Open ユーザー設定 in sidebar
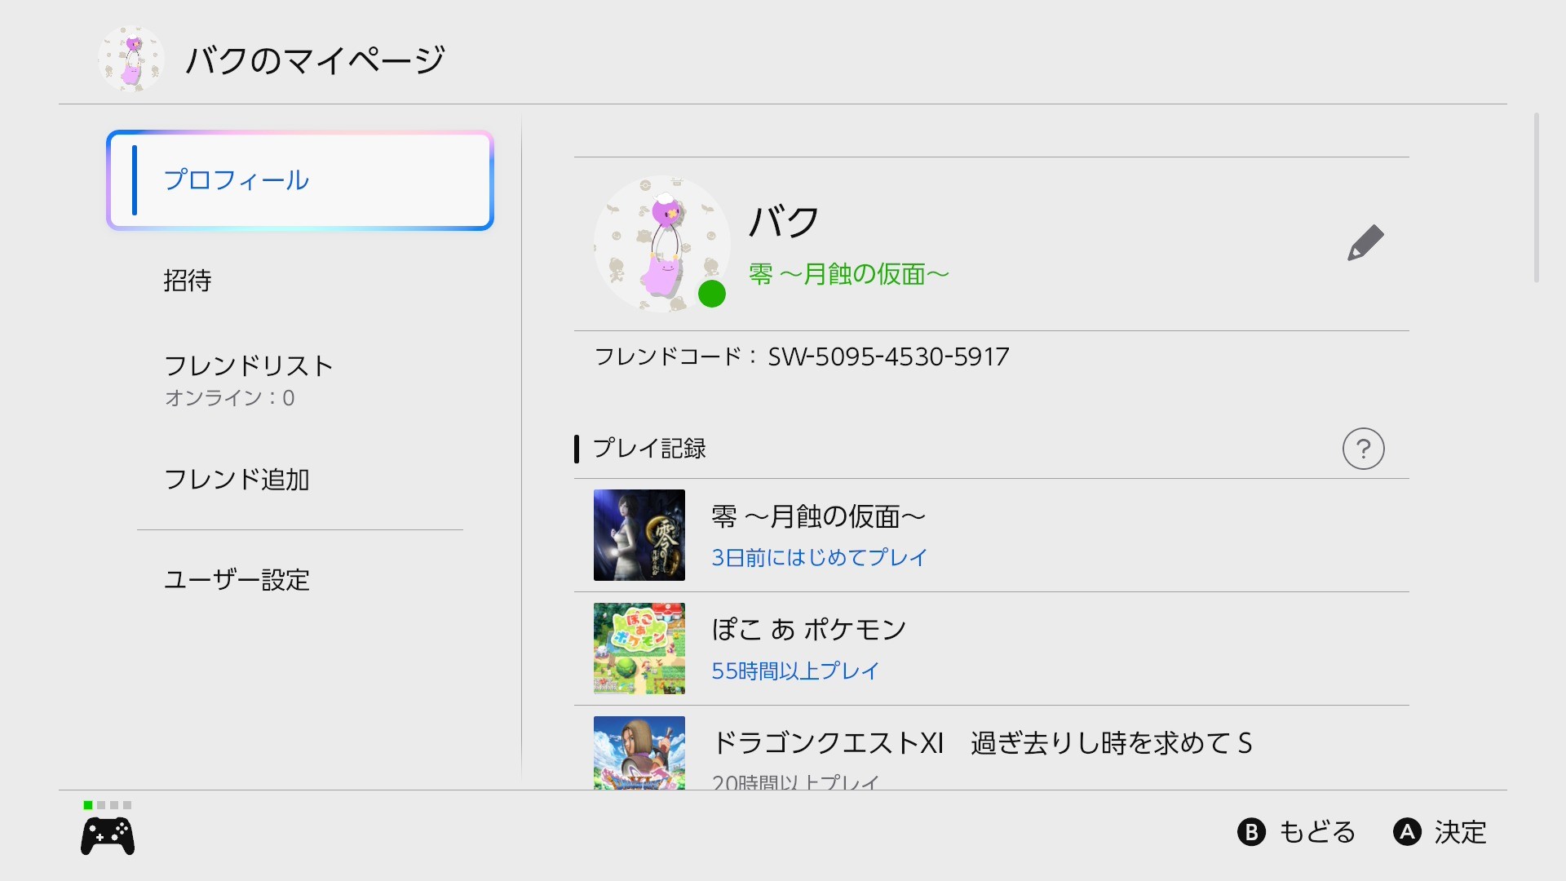 click(x=237, y=580)
